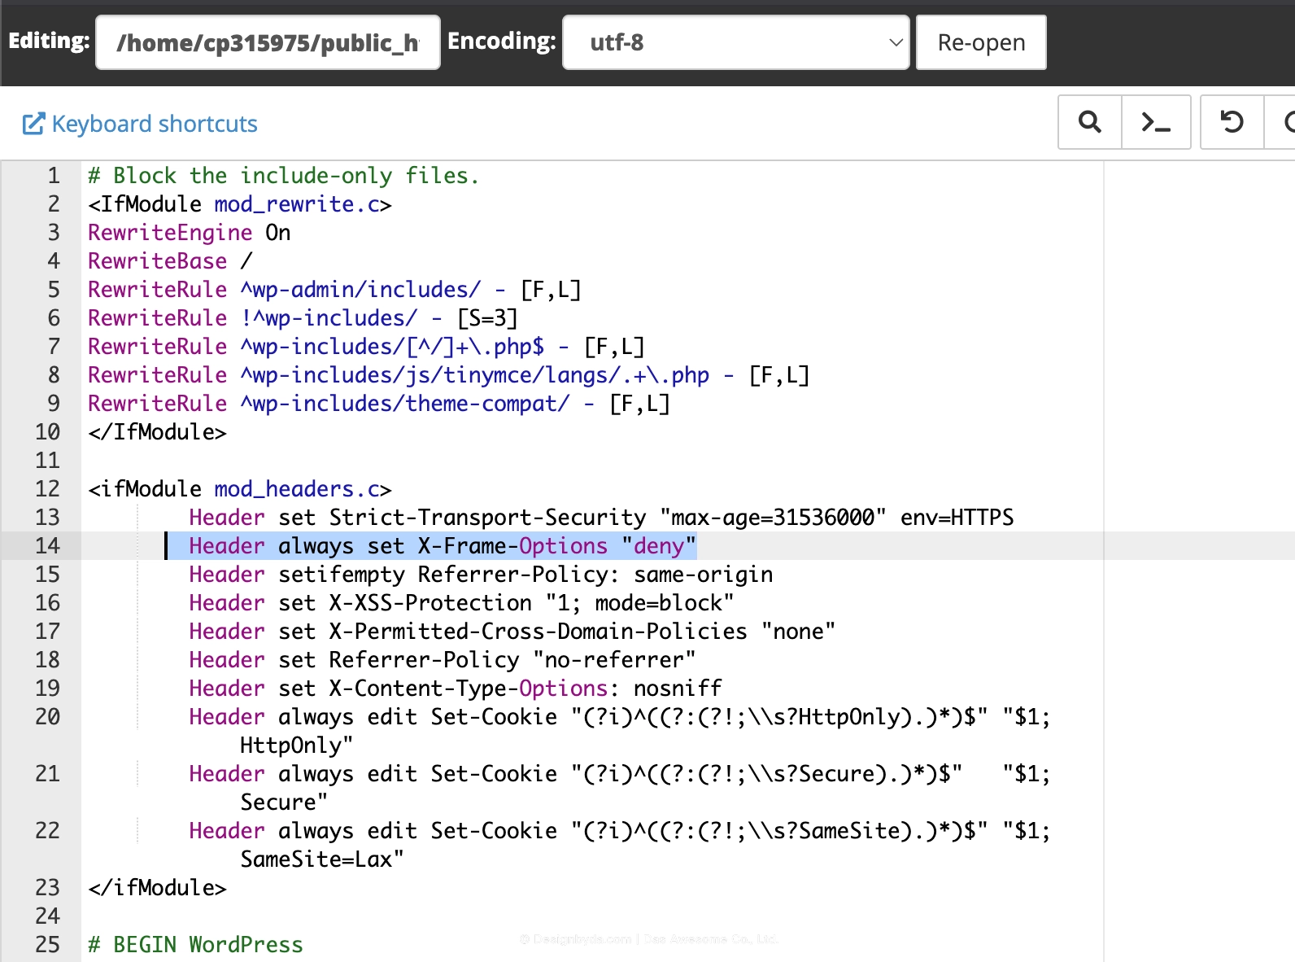Click the Strict-Transport-Security header line
Image resolution: width=1295 pixels, height=962 pixels.
(x=601, y=518)
